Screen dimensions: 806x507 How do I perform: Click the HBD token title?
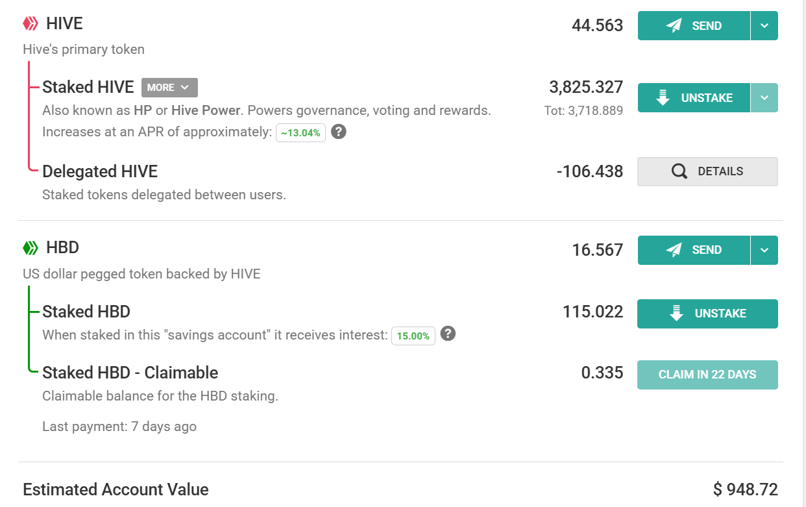tap(62, 248)
